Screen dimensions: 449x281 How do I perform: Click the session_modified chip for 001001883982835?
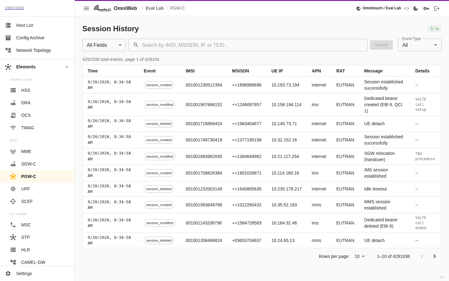point(160,156)
